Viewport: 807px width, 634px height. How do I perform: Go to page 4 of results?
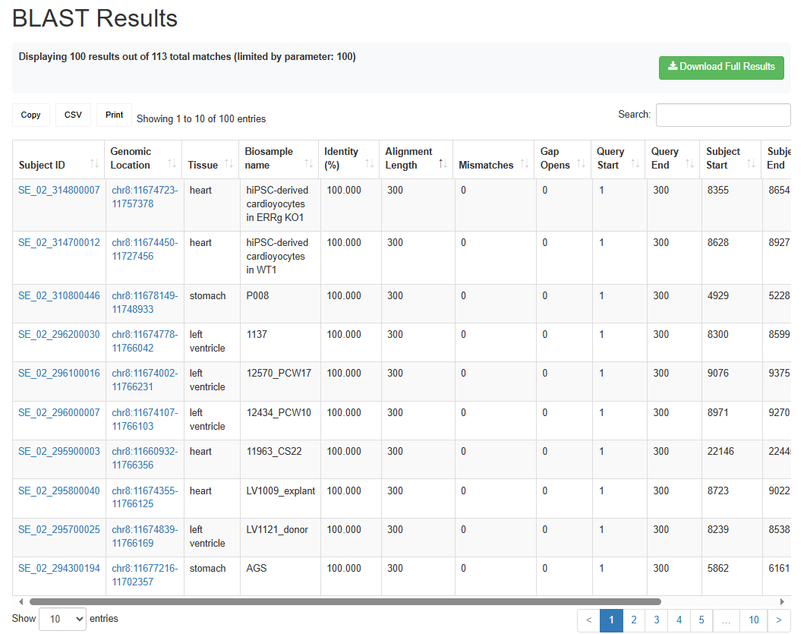(679, 620)
